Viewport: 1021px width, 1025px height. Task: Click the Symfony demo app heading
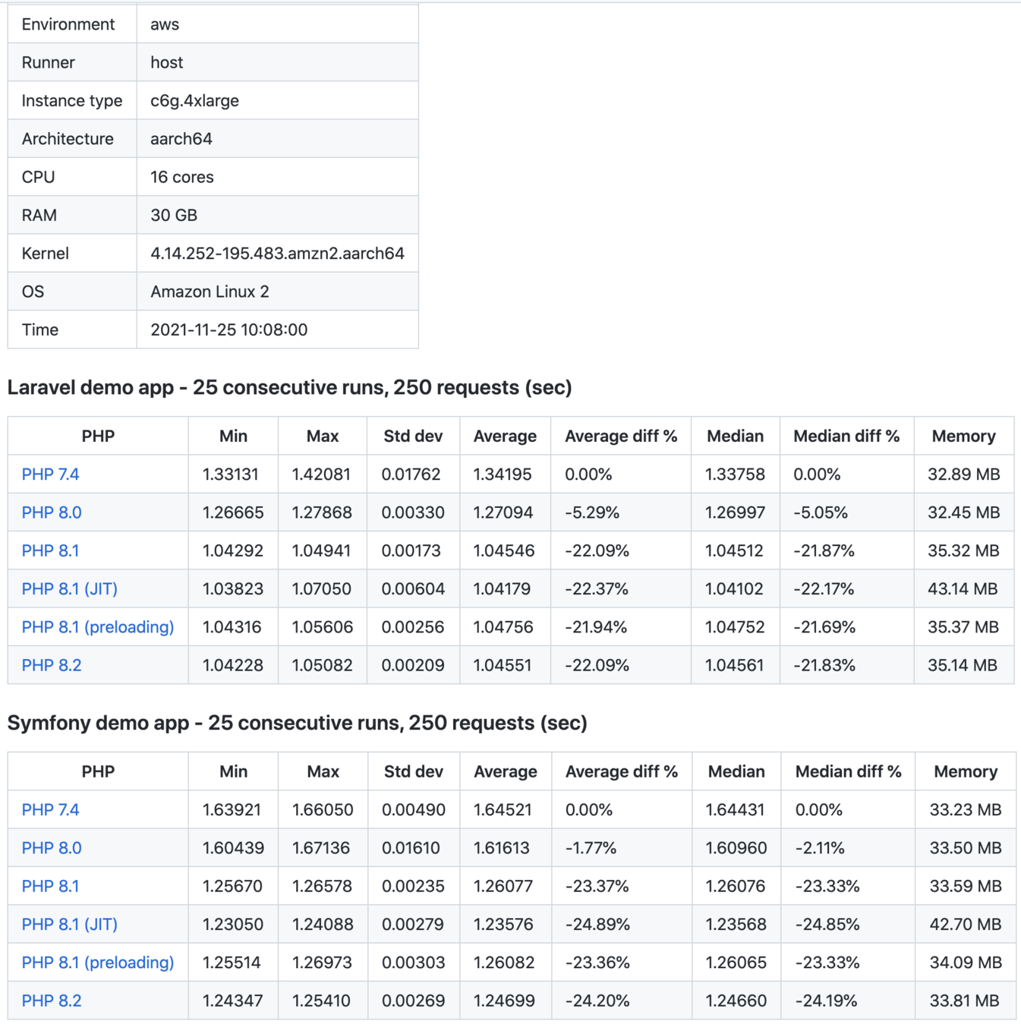(297, 723)
